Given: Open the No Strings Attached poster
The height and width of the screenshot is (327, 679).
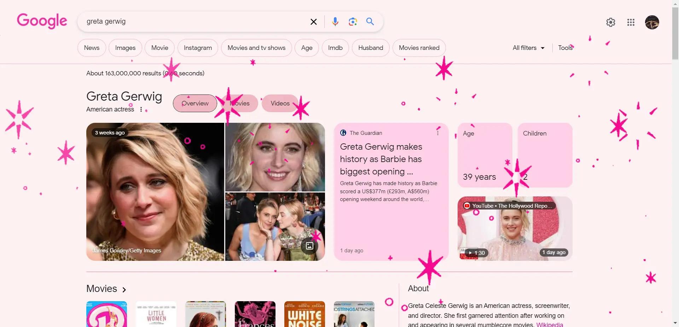Looking at the screenshot, I should [x=354, y=314].
